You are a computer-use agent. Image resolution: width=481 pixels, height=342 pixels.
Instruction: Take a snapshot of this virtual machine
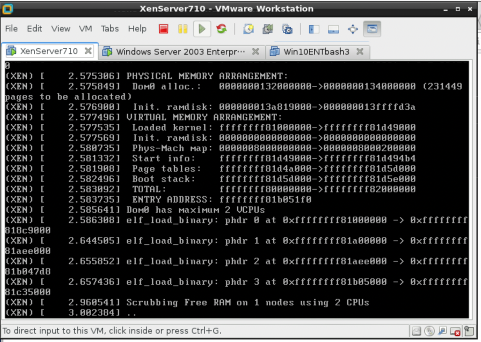click(x=248, y=29)
